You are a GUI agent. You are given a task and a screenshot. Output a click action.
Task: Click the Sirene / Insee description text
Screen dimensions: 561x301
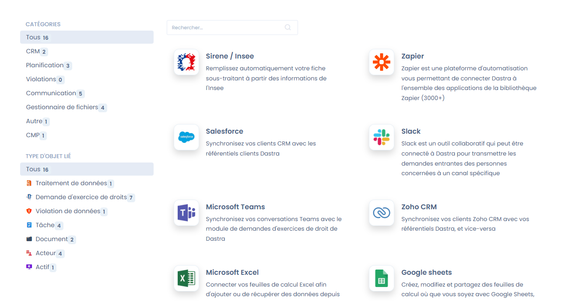pos(266,78)
